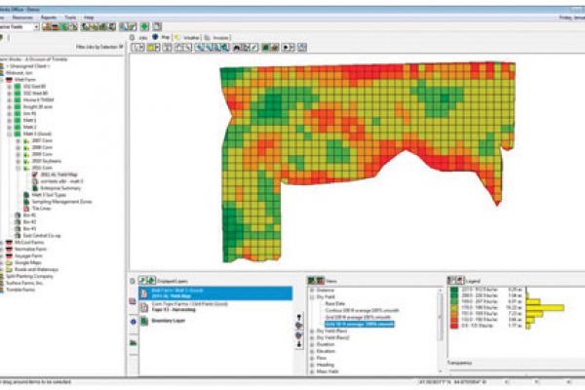Click the first green icon in the Displayed Layers header
Image resolution: width=585 pixels, height=390 pixels.
coord(143,280)
